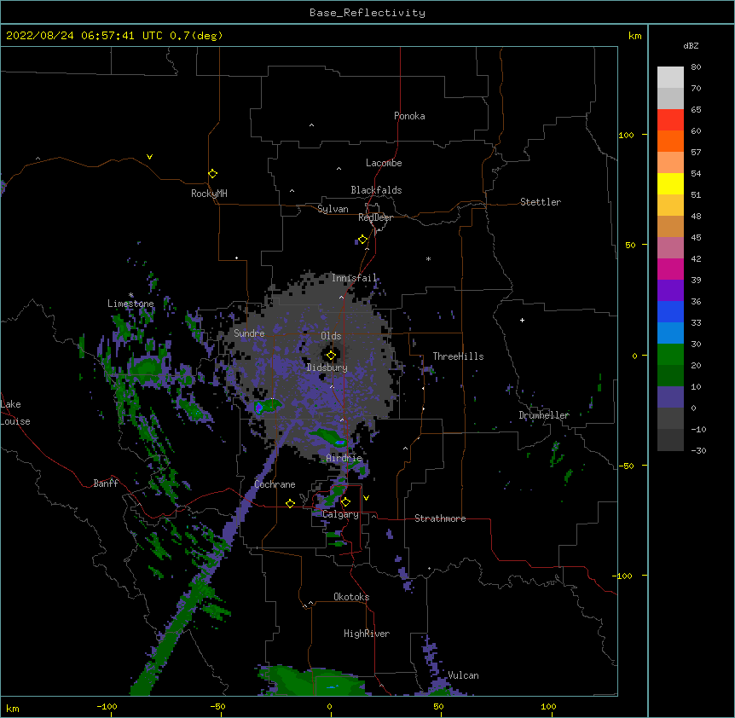Viewport: 735px width, 718px height.
Task: Click the Base_Reflectivity title
Action: pyautogui.click(x=367, y=13)
